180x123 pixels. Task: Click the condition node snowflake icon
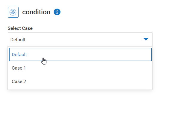point(13,12)
